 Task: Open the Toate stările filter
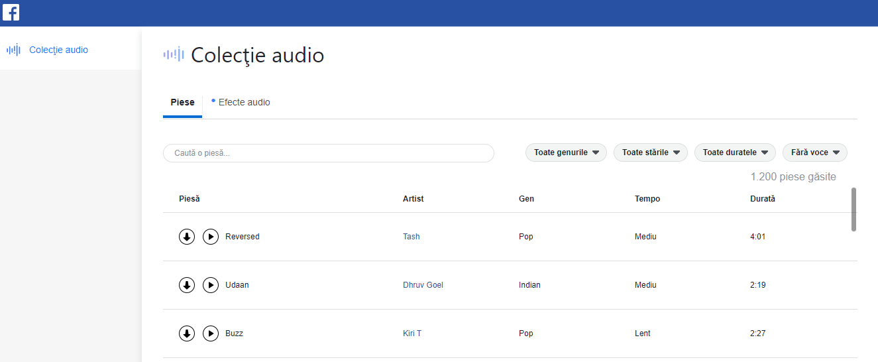point(651,152)
